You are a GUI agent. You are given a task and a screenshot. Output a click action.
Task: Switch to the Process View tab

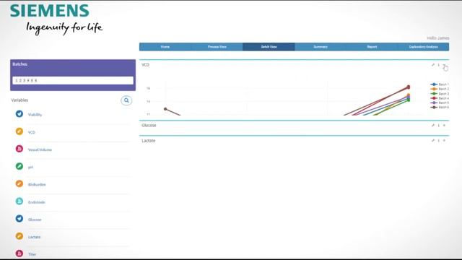point(217,47)
